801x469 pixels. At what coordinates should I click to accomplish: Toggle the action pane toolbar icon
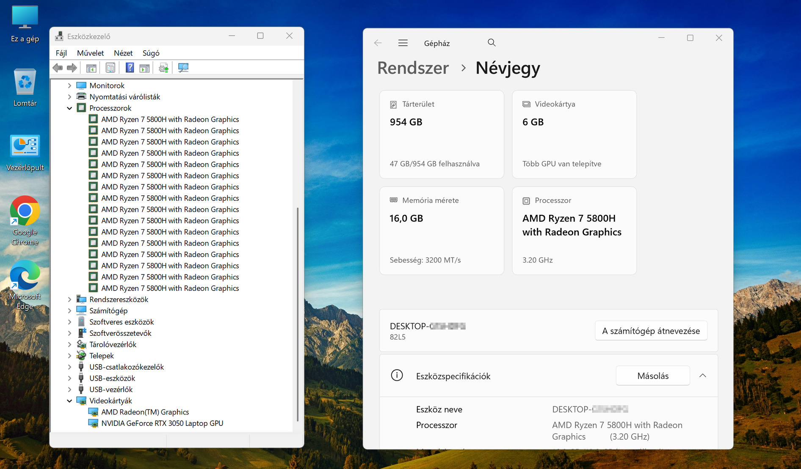coord(144,68)
